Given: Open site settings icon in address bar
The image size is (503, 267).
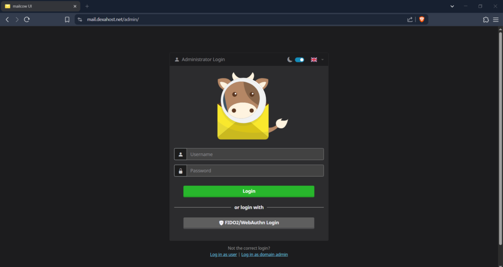Looking at the screenshot, I should (80, 20).
